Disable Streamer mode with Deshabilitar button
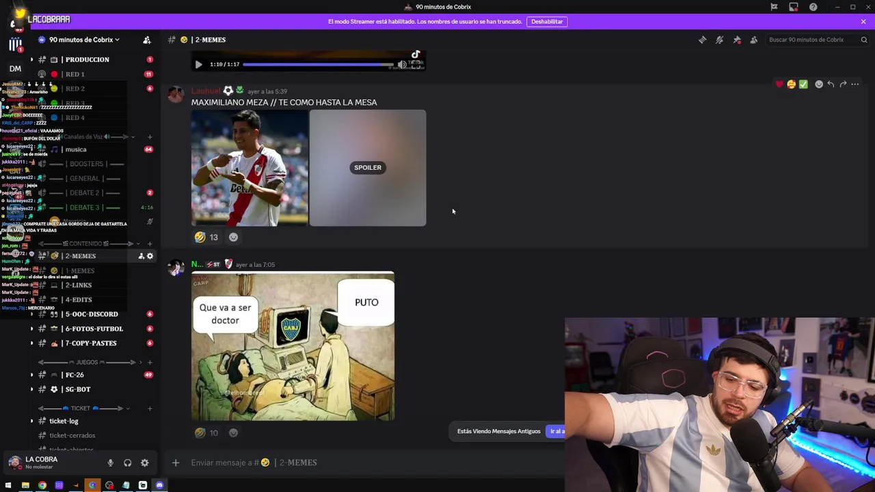The image size is (875, 492). point(547,21)
